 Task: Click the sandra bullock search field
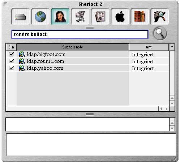point(80,34)
